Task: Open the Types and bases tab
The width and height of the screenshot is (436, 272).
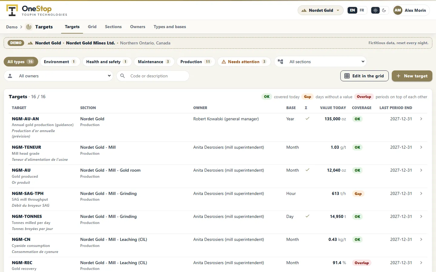Action: pyautogui.click(x=170, y=27)
